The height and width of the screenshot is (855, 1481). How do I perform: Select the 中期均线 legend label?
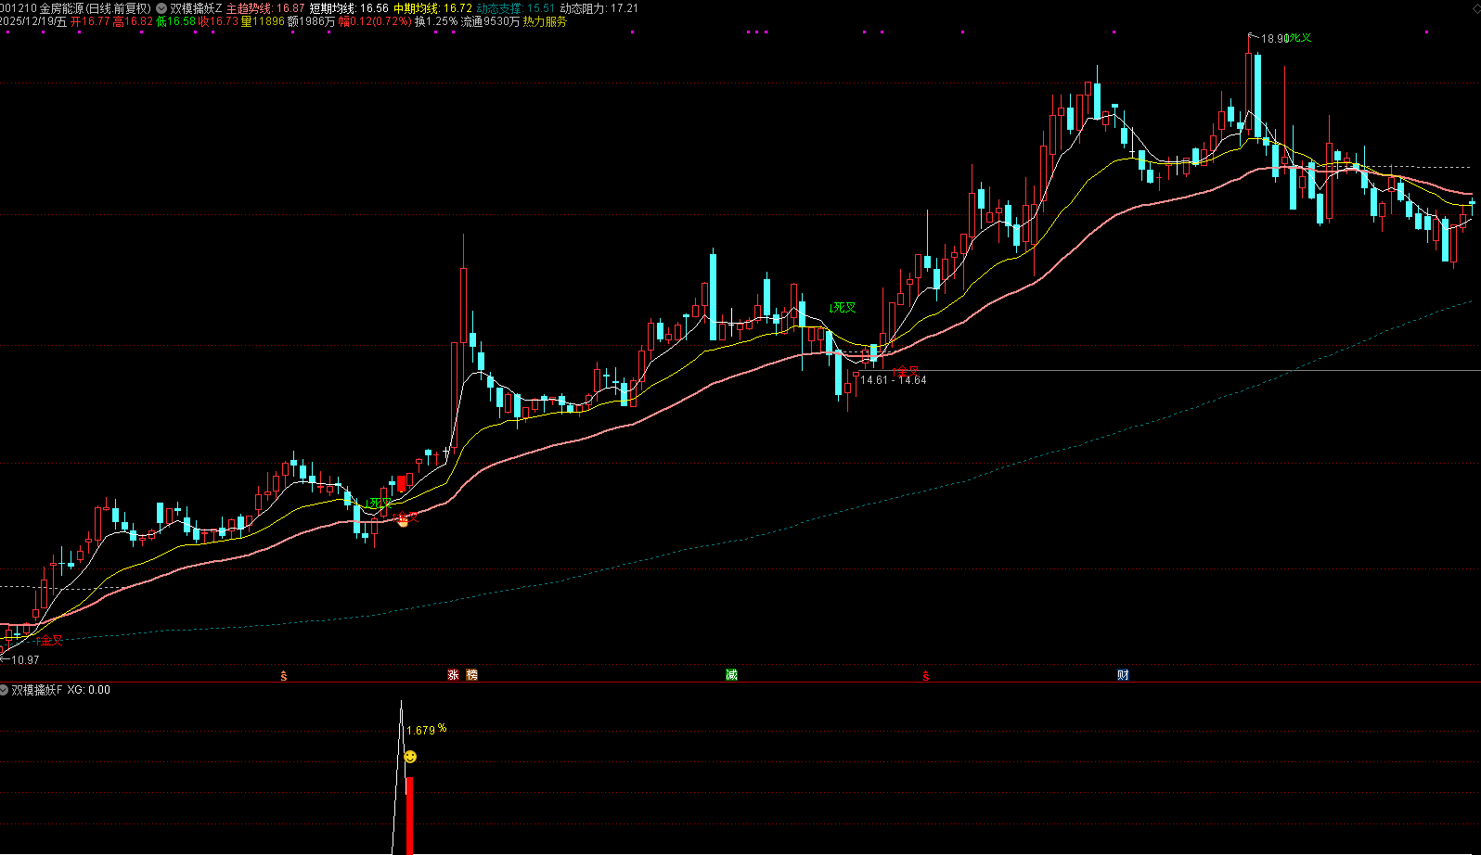click(x=417, y=8)
